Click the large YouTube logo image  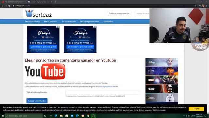[45, 71]
